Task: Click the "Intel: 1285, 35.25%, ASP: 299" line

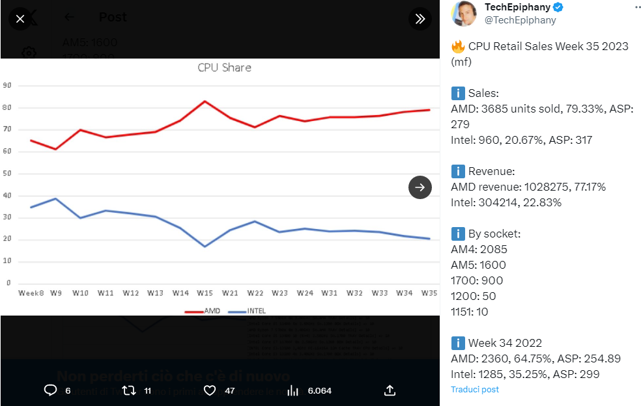Action: tap(525, 374)
